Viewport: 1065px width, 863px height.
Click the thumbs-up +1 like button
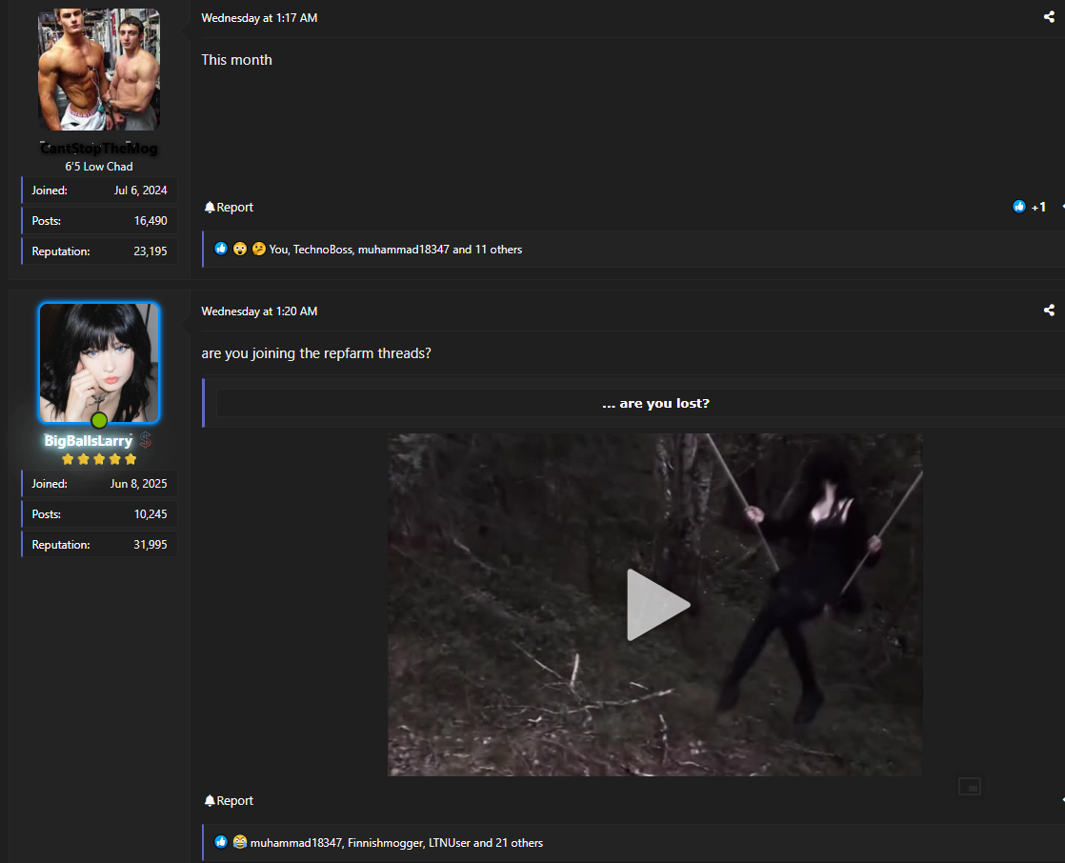[1030, 207]
